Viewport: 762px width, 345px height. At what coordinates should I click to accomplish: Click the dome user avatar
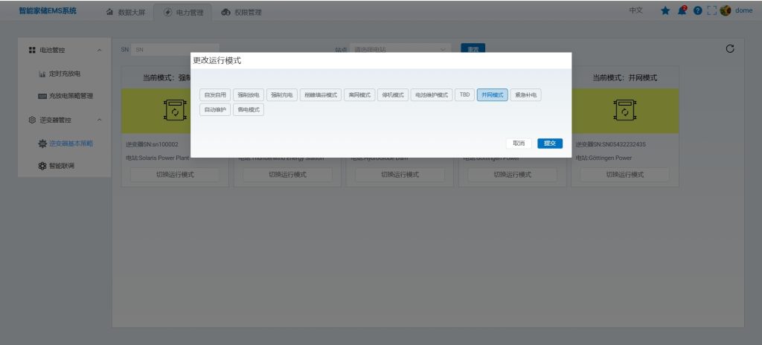click(726, 11)
